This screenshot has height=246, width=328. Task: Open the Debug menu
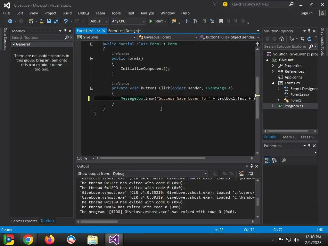click(x=84, y=13)
